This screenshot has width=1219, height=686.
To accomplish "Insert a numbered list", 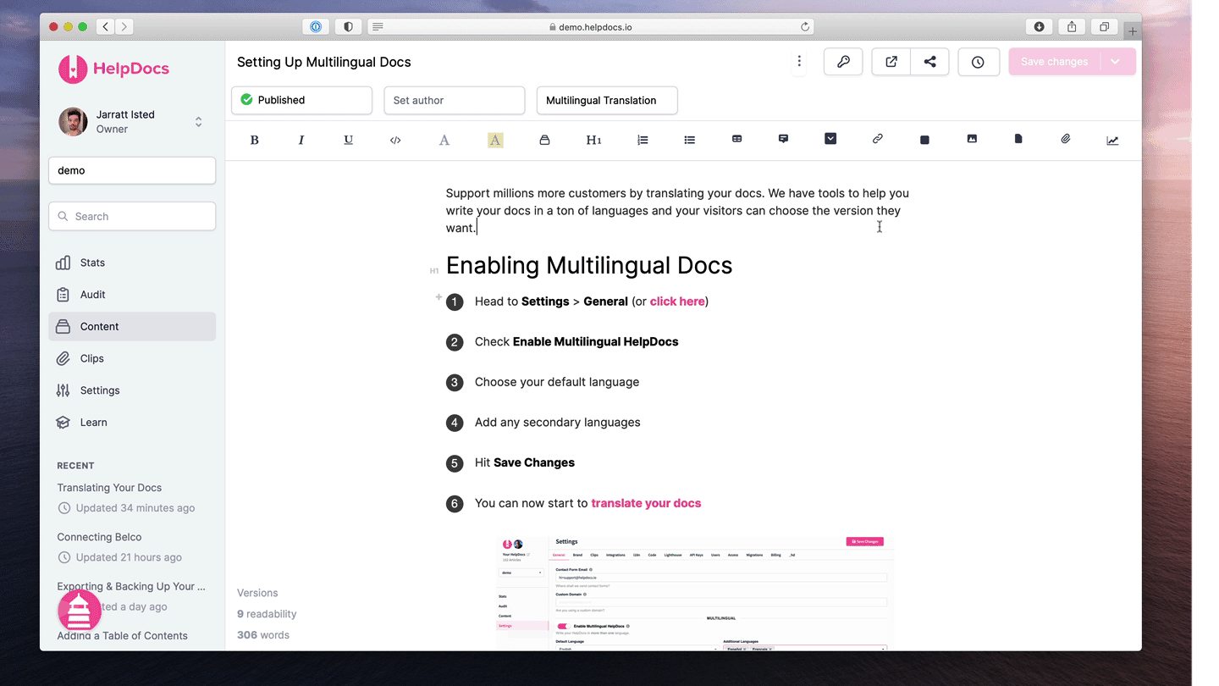I will [643, 140].
